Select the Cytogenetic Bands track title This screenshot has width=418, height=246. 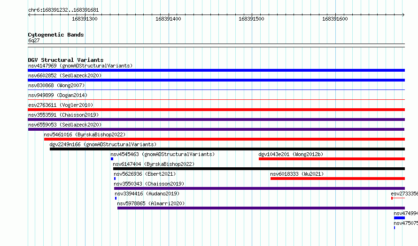tap(56, 35)
